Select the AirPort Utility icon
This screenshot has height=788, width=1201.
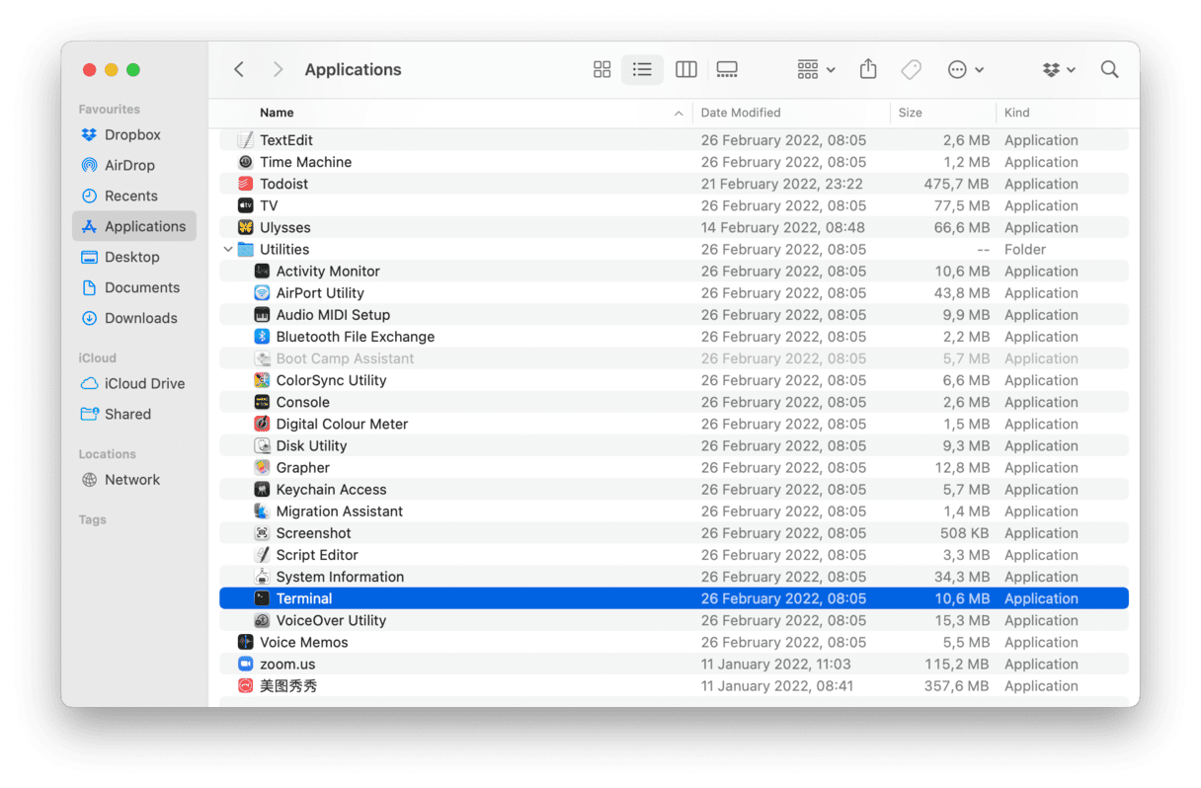point(262,292)
